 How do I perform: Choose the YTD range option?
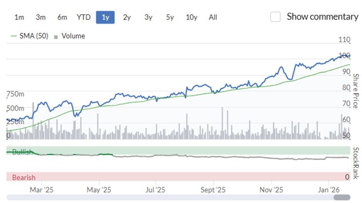(84, 17)
